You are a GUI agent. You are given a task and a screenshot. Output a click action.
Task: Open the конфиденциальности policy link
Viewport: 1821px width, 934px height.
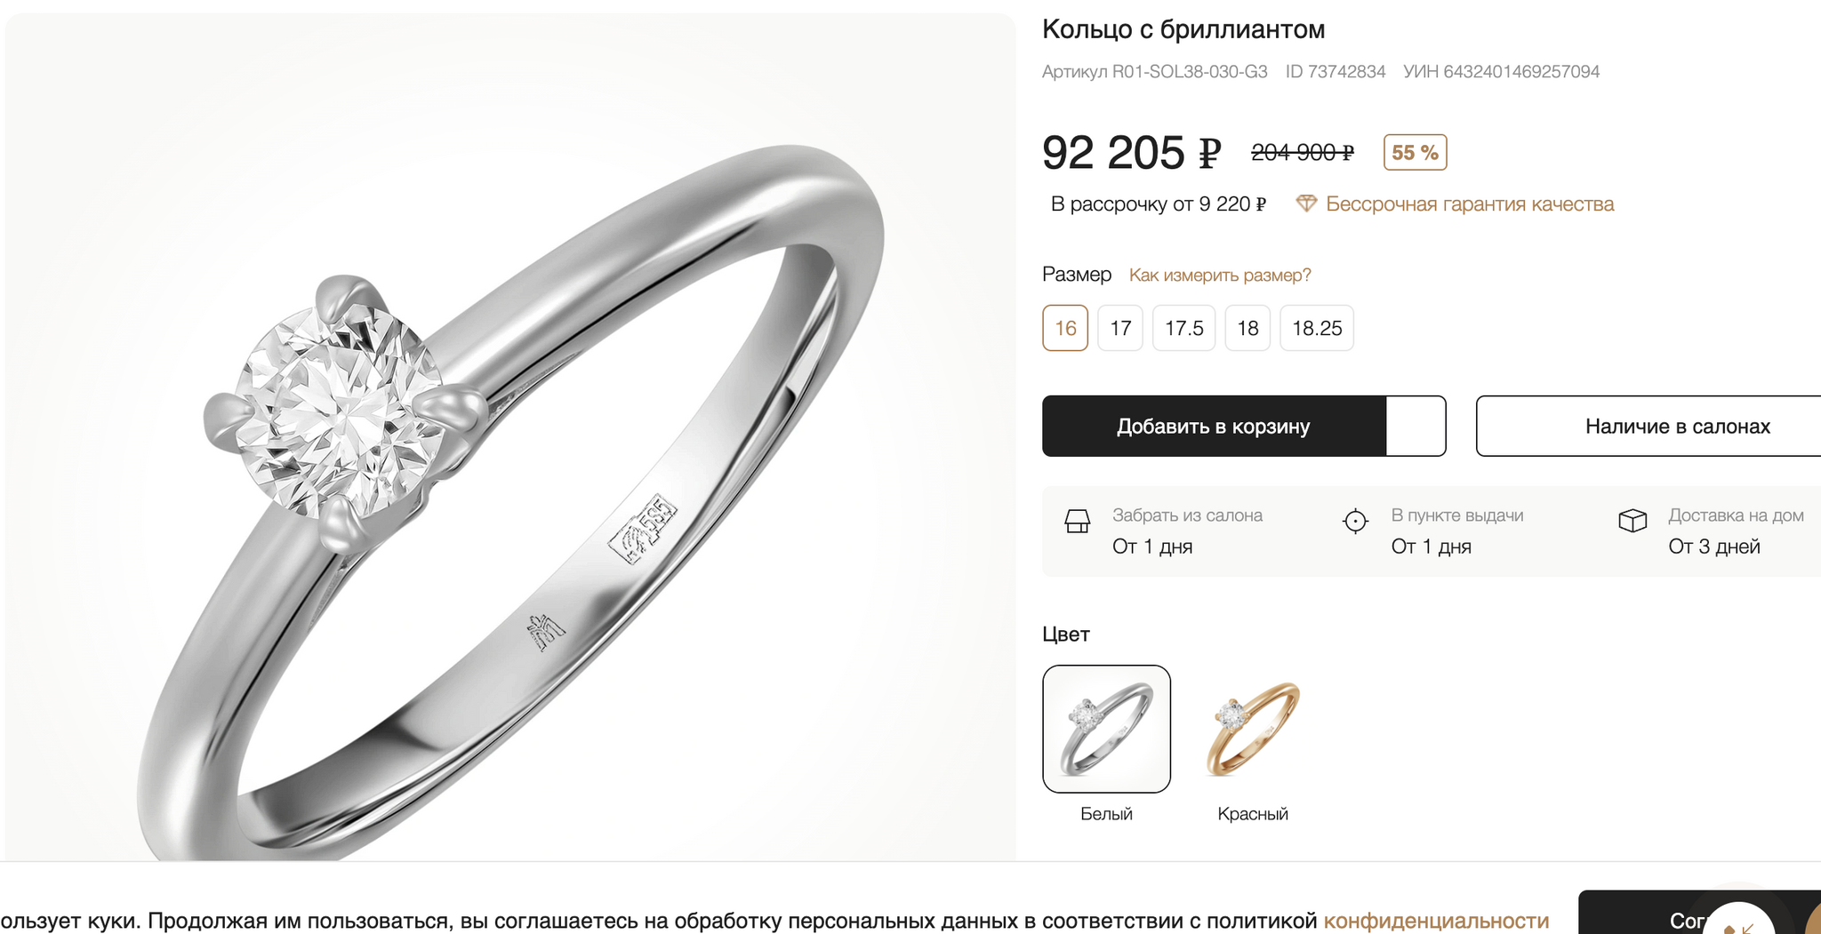point(1436,921)
